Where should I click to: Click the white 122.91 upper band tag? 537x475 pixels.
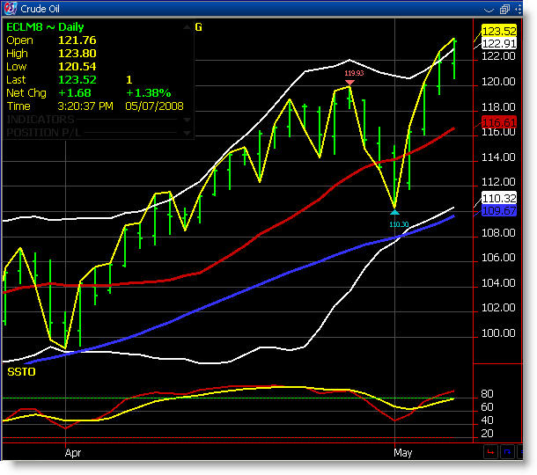pyautogui.click(x=499, y=43)
